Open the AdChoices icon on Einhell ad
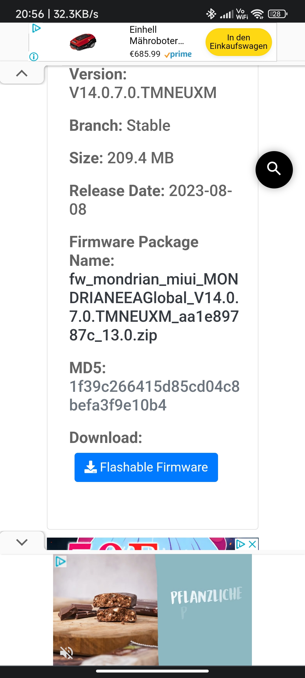Screen dimensions: 305x678 (36, 28)
